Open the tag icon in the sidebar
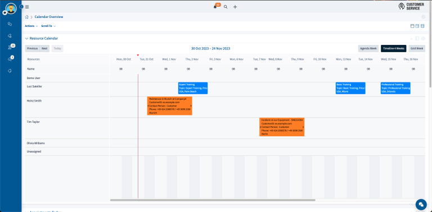This screenshot has width=432, height=212. [x=10, y=71]
